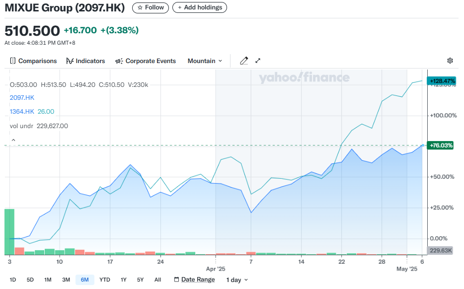Click 2097.HK legend label
The width and height of the screenshot is (464, 289).
coord(22,98)
